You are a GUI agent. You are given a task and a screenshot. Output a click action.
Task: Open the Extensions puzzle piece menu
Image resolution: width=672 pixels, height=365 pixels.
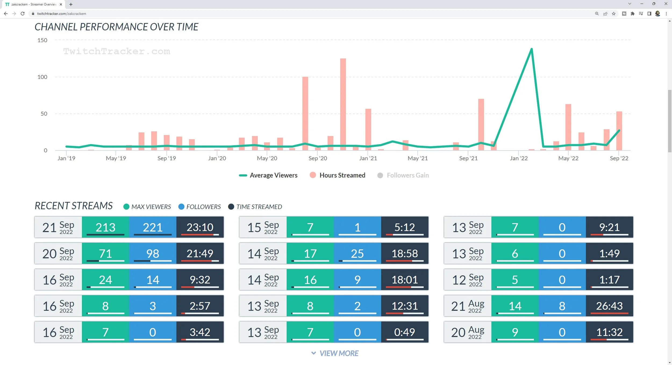(632, 14)
